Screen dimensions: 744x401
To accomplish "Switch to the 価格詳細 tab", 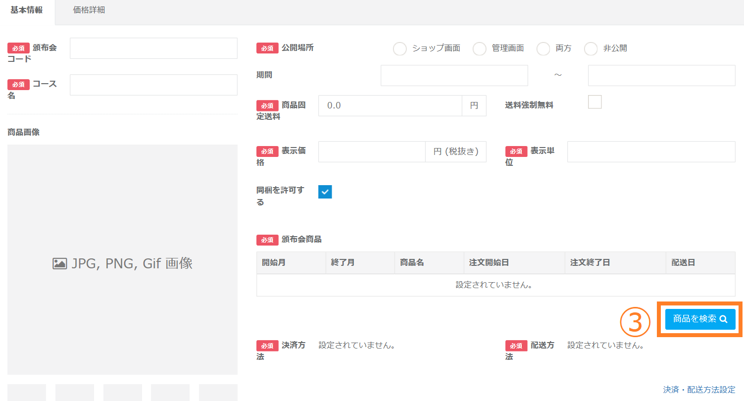I will 89,10.
